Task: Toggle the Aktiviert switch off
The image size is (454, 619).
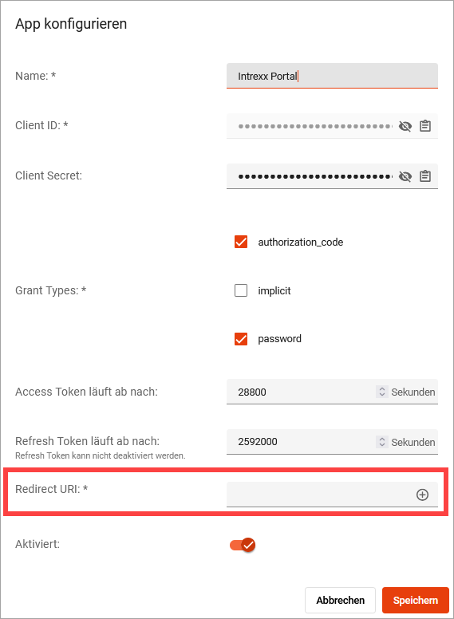Action: coord(243,545)
